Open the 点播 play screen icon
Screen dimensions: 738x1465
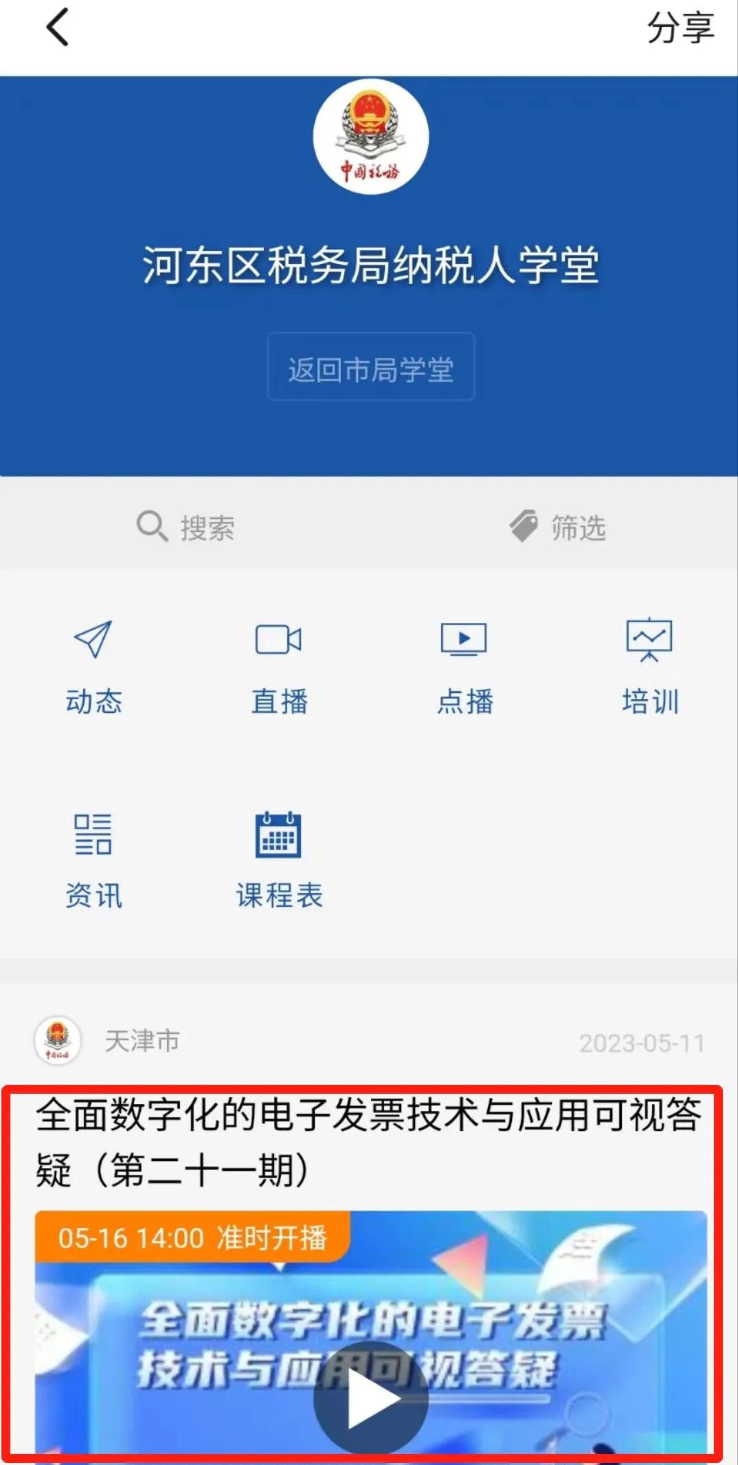(x=464, y=639)
